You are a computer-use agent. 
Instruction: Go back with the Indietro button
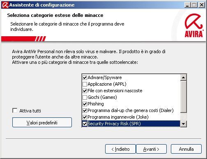click(x=120, y=149)
